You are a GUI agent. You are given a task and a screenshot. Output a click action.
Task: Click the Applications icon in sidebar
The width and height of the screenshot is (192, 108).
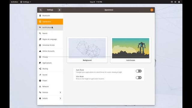click(x=40, y=63)
